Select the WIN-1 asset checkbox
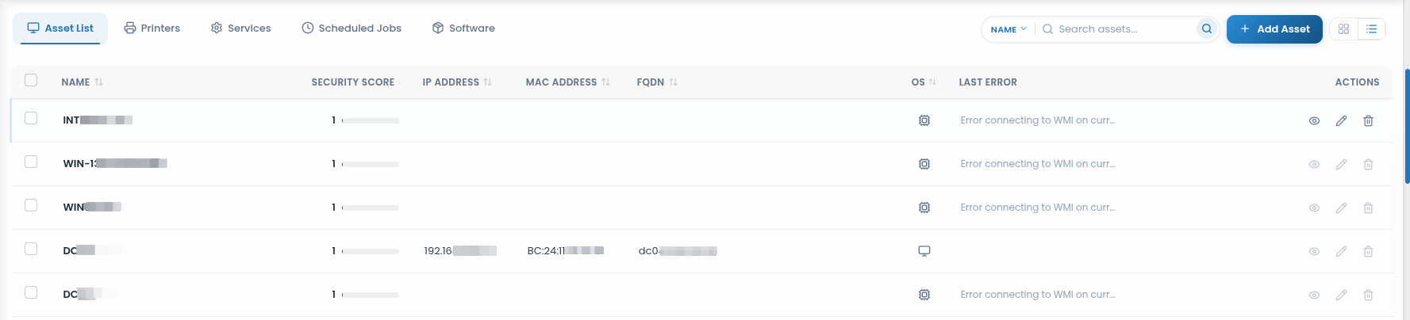Screen dimensions: 1410x320 [31, 162]
